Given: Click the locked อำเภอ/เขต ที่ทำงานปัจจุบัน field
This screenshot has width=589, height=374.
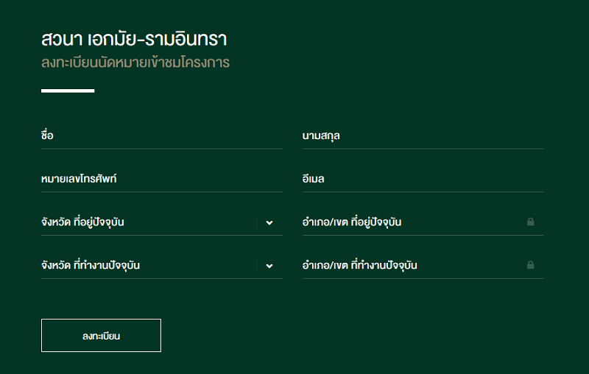Looking at the screenshot, I should pyautogui.click(x=423, y=266).
